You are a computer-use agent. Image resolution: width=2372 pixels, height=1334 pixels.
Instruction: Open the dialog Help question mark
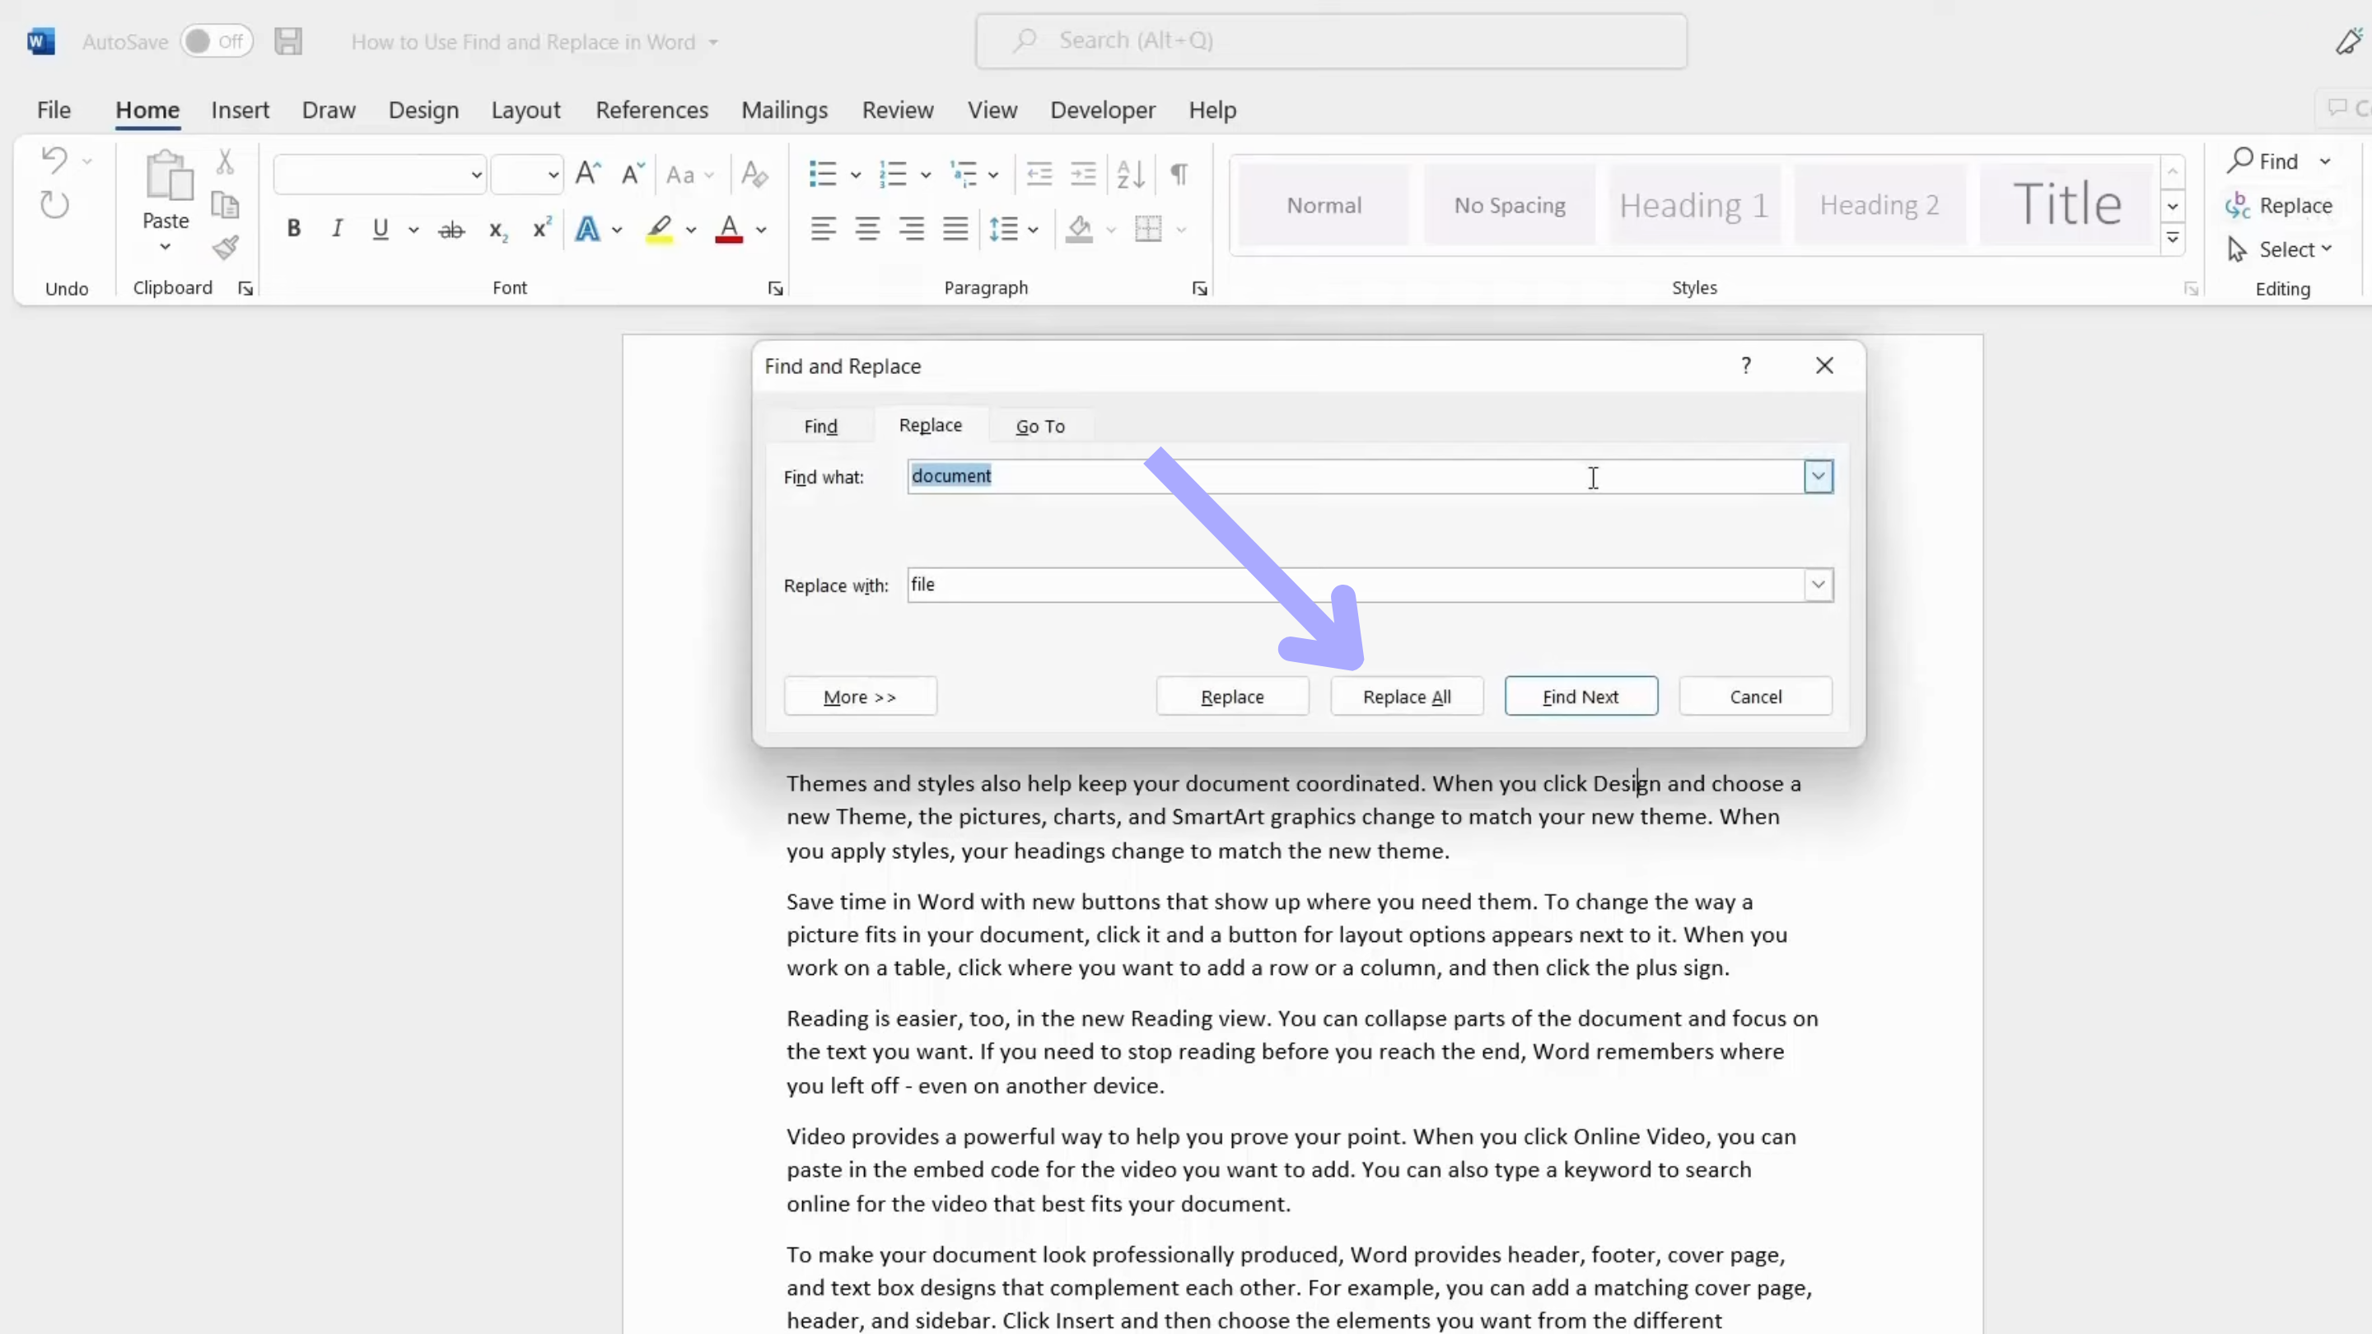pyautogui.click(x=1746, y=366)
